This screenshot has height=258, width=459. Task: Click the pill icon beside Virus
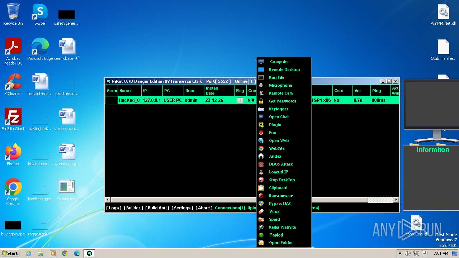(x=261, y=211)
